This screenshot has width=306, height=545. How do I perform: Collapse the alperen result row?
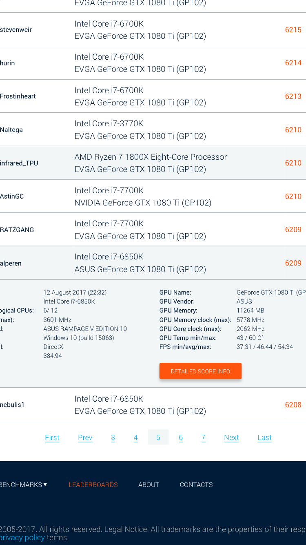point(153,263)
